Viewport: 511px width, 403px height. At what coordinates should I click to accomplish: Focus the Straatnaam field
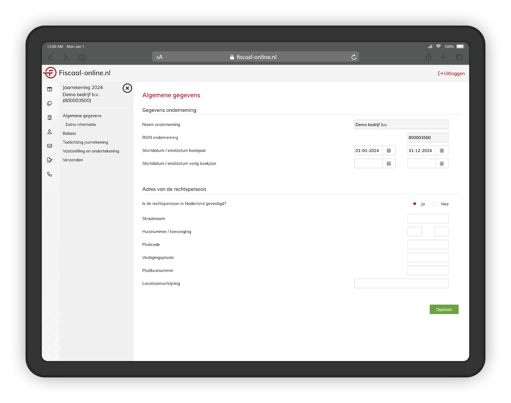[x=428, y=219]
